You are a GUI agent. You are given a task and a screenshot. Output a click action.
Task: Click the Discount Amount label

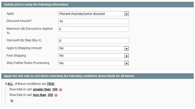coord(18,21)
